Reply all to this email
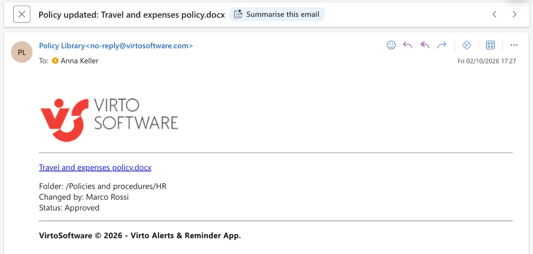The image size is (533, 254). [425, 45]
